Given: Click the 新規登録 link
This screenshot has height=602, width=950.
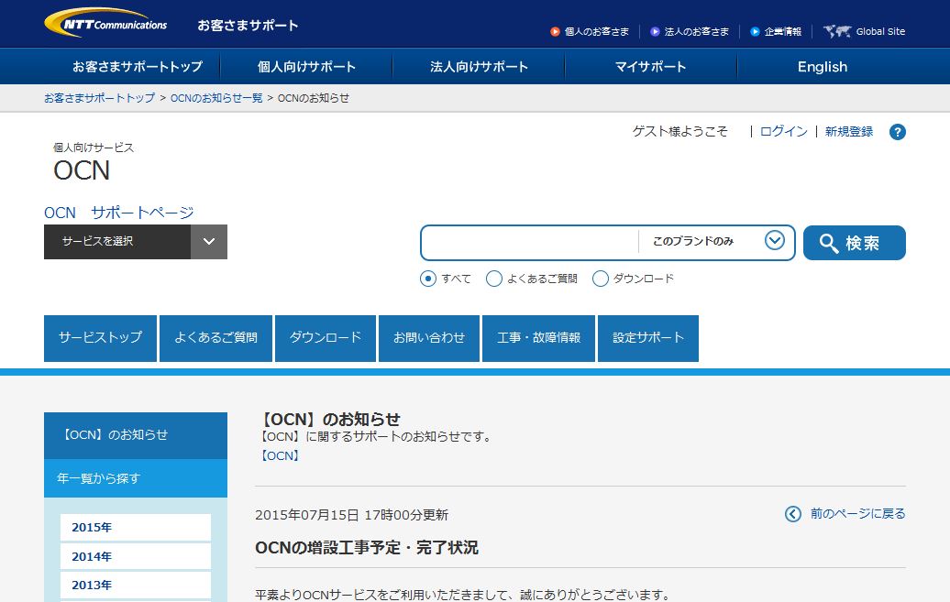Looking at the screenshot, I should [x=849, y=131].
